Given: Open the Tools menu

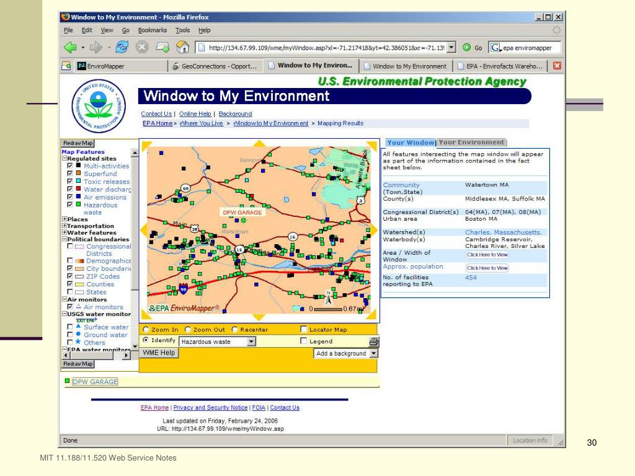Looking at the screenshot, I should pyautogui.click(x=183, y=30).
